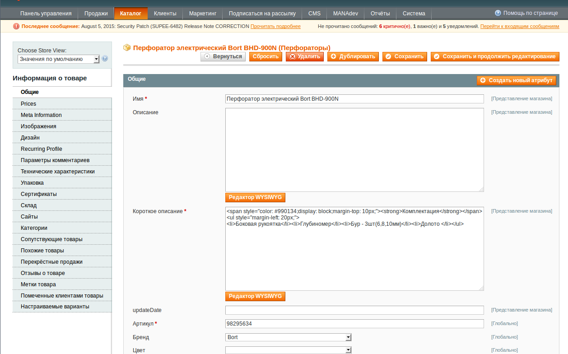Click the Вернуться button

(223, 56)
